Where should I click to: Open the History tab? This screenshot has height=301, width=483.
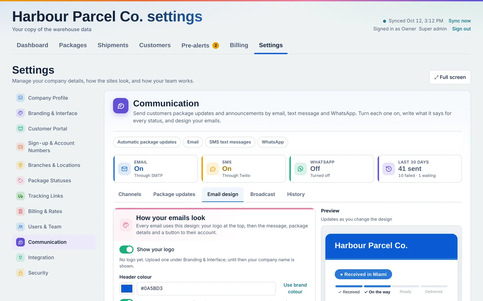click(296, 194)
